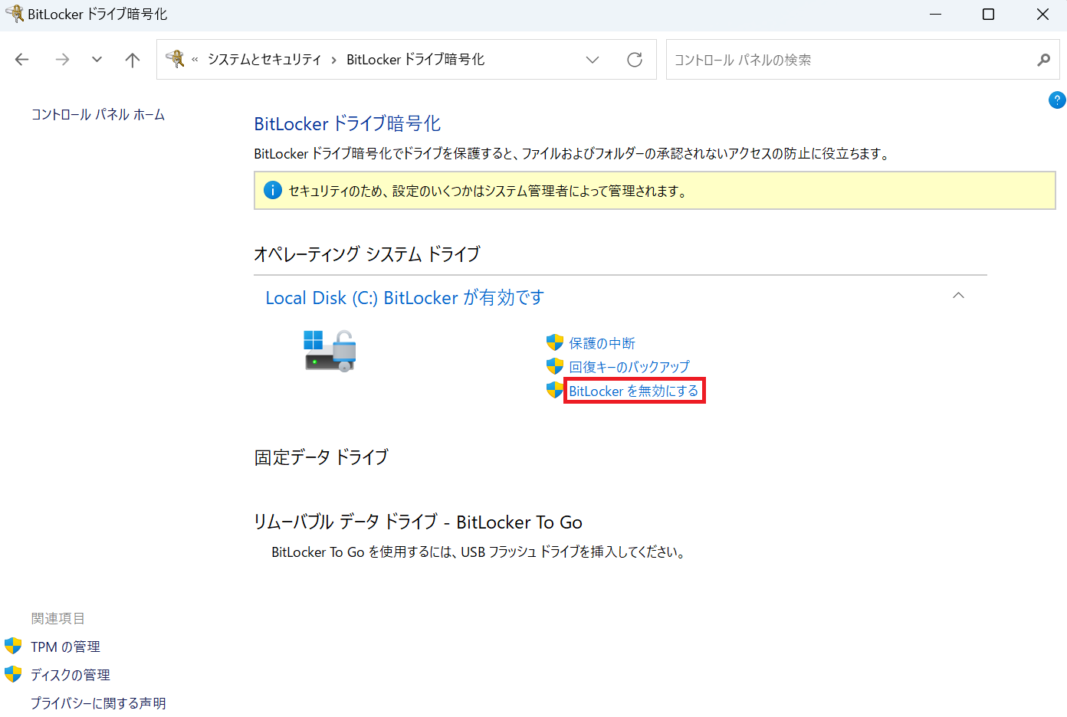Open the address bar history dropdown
The image size is (1067, 717).
(592, 60)
